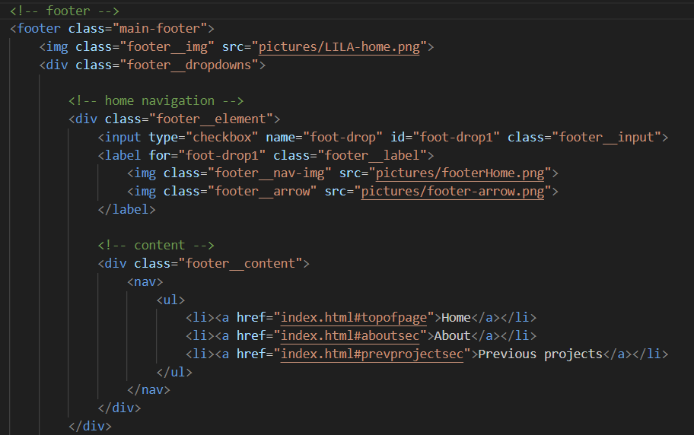Click the "footer__nav-img" class value
This screenshot has height=435, width=694.
pos(269,173)
